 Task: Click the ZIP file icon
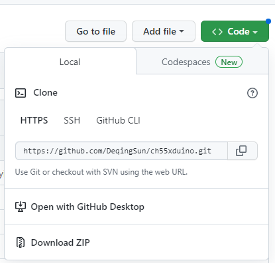tap(21, 242)
